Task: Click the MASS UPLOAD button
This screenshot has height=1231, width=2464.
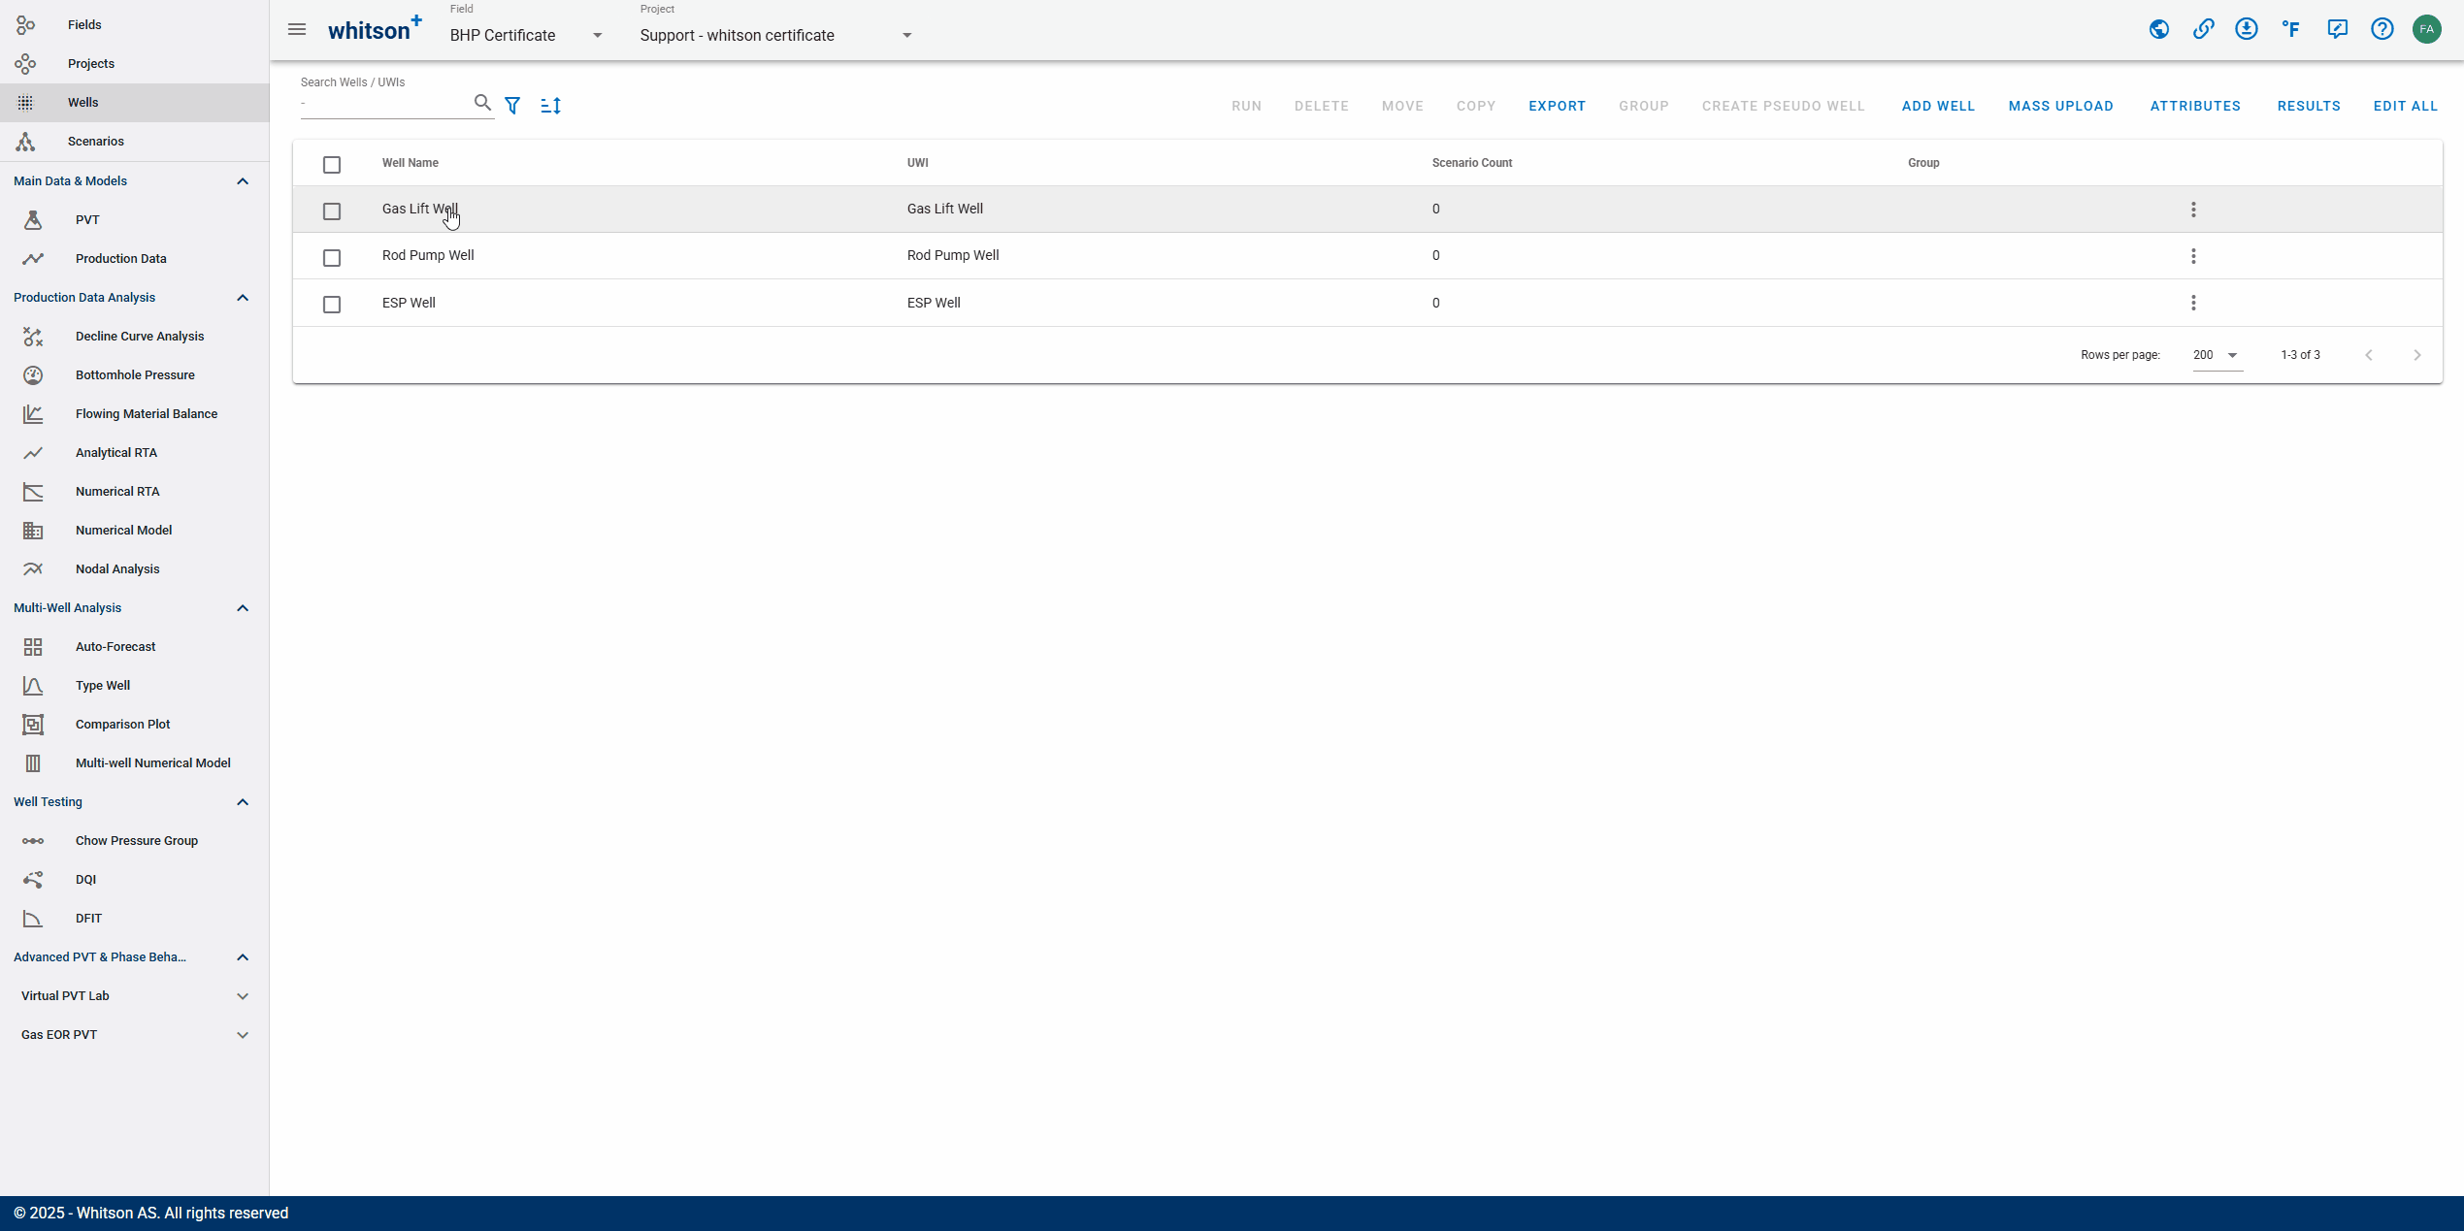Action: pyautogui.click(x=2061, y=106)
